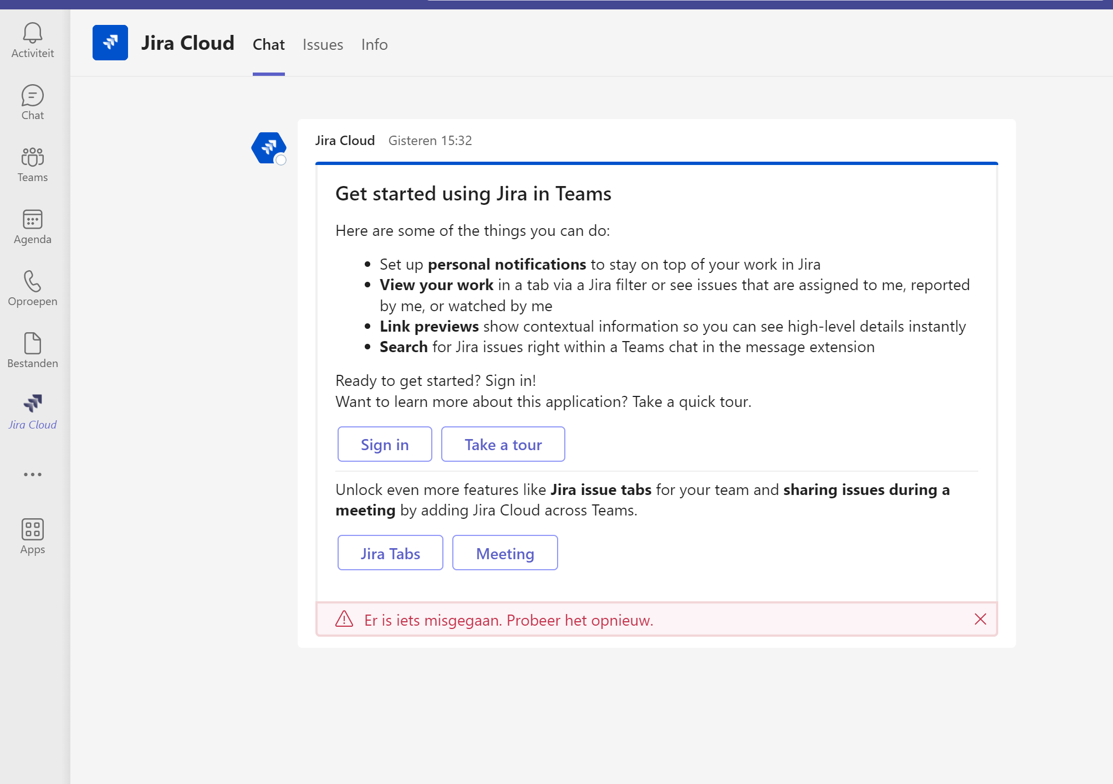Open the Apps icon in the sidebar
Image resolution: width=1113 pixels, height=784 pixels.
pos(32,534)
